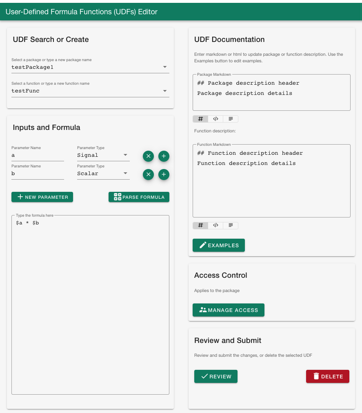Screen dimensions: 362x413
Task: Remove parameter b with its X icon
Action: pos(149,174)
